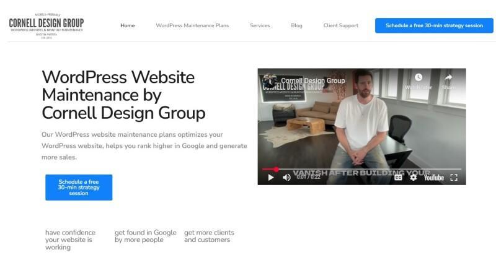
Task: Enter fullscreen with the fullscreen icon
Action: (454, 178)
